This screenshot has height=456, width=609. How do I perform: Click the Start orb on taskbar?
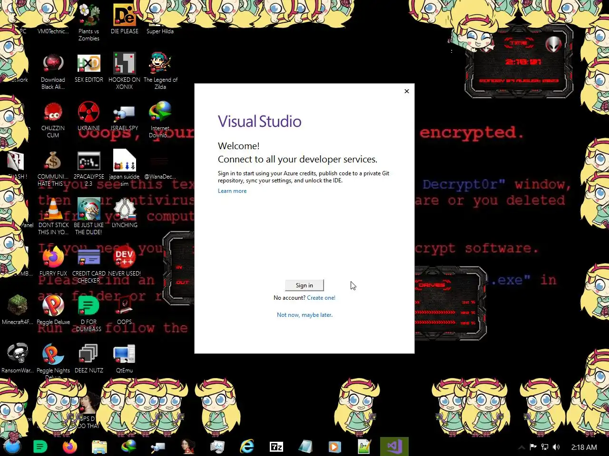12,446
